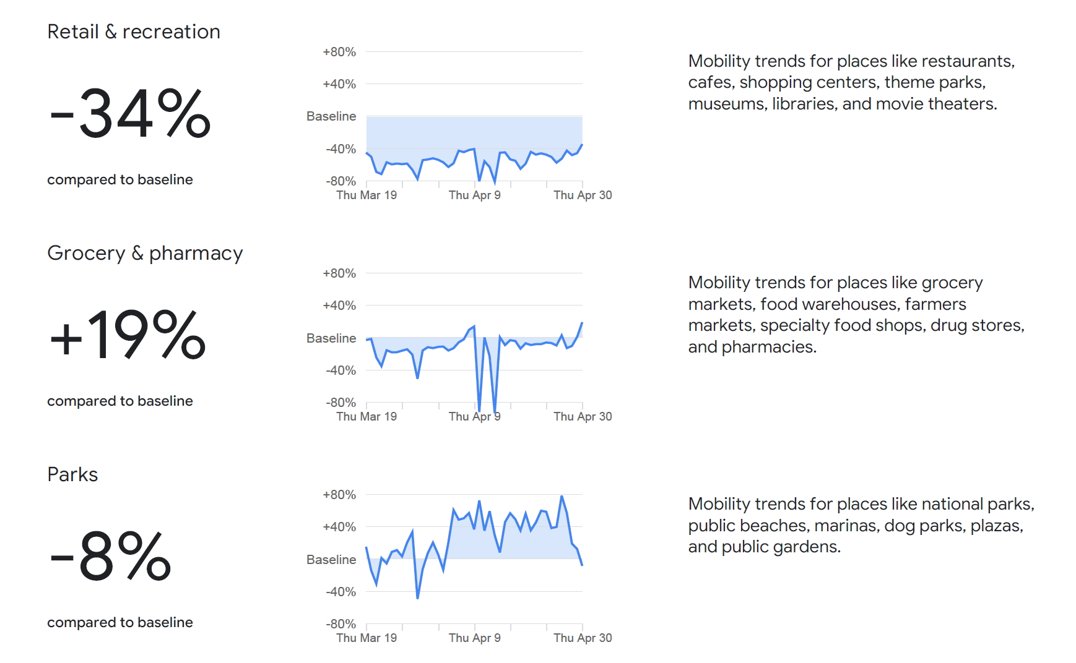Click the Retail & recreation heading
This screenshot has width=1076, height=663.
[134, 32]
